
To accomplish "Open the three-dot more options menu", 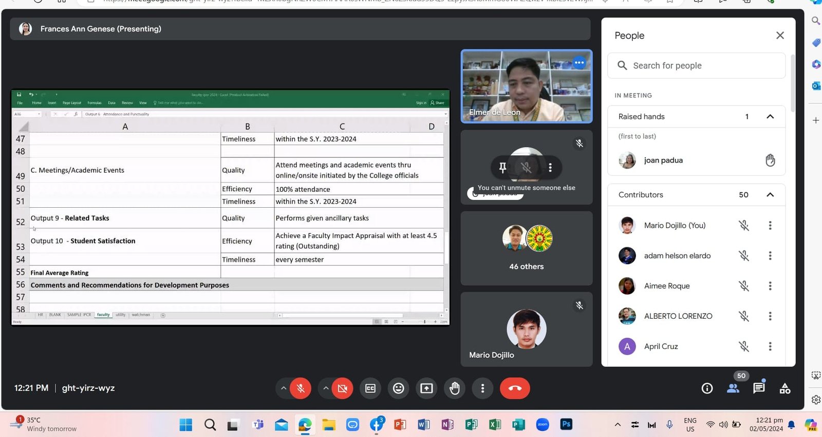I will pyautogui.click(x=482, y=388).
